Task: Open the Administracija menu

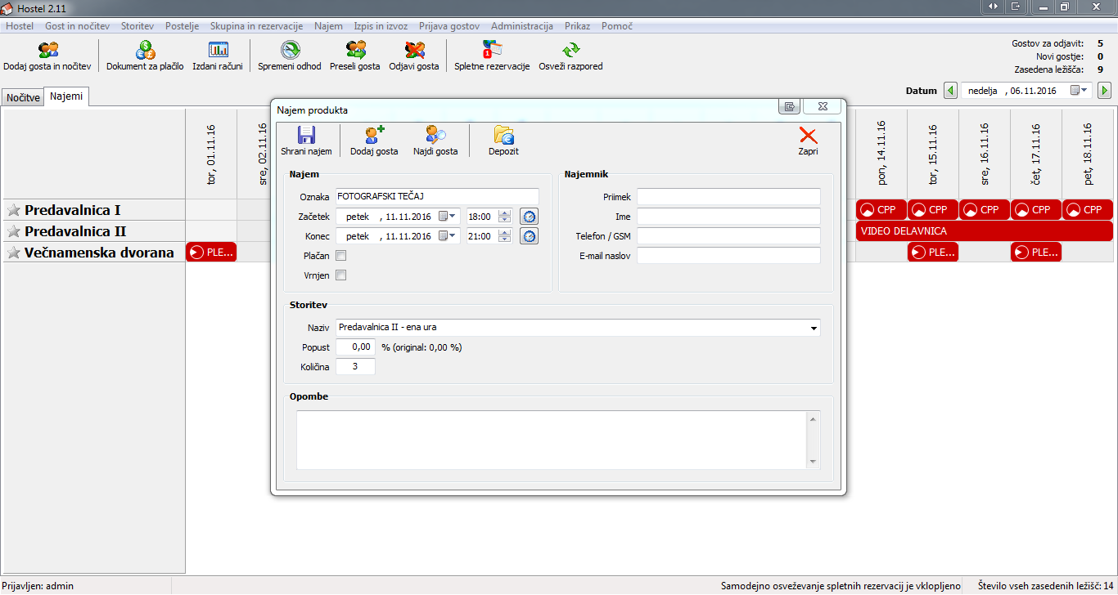Action: click(521, 26)
